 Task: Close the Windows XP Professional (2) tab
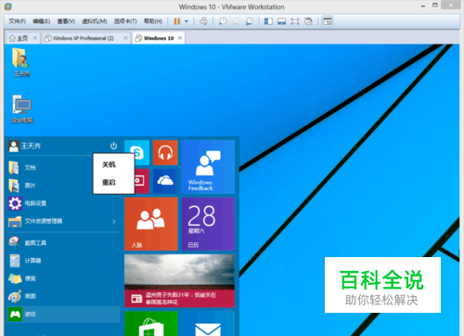coord(125,38)
